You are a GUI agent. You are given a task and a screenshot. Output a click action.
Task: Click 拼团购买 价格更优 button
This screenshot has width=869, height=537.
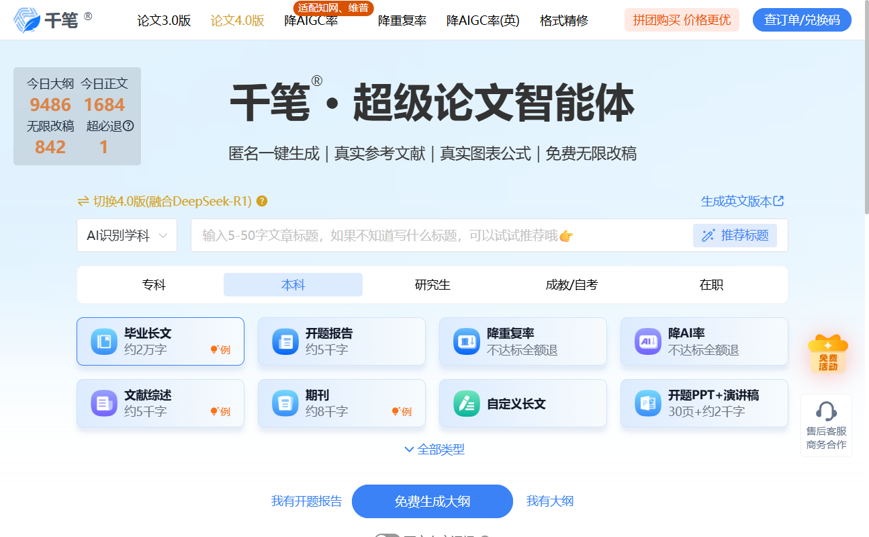[x=682, y=20]
